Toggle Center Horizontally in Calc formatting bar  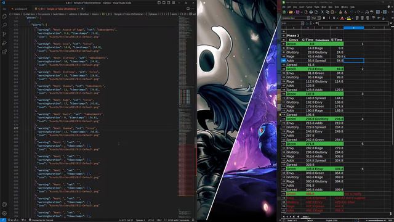tap(362, 18)
